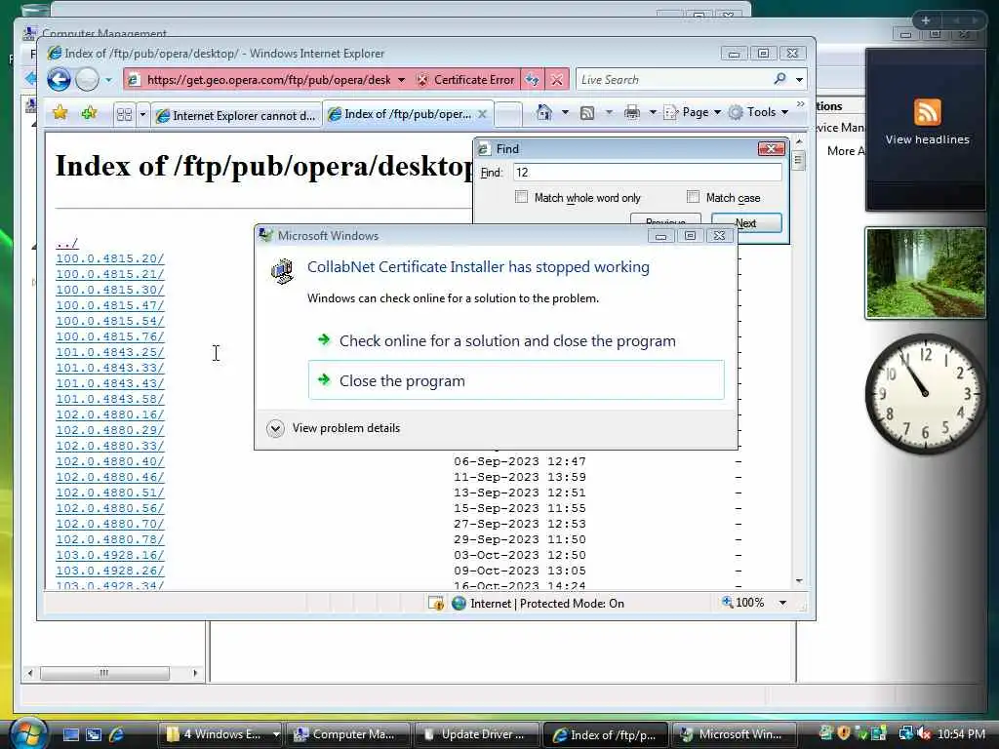Switch to 'Microsoft Win...' taskbar button
Screen dimensions: 999x749
click(733, 734)
